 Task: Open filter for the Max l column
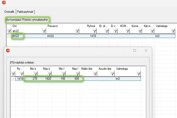[78, 74]
